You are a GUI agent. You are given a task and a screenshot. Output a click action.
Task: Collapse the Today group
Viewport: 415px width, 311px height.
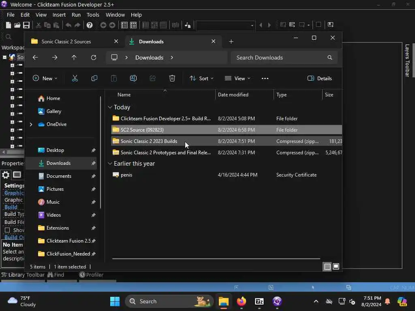[x=110, y=107]
